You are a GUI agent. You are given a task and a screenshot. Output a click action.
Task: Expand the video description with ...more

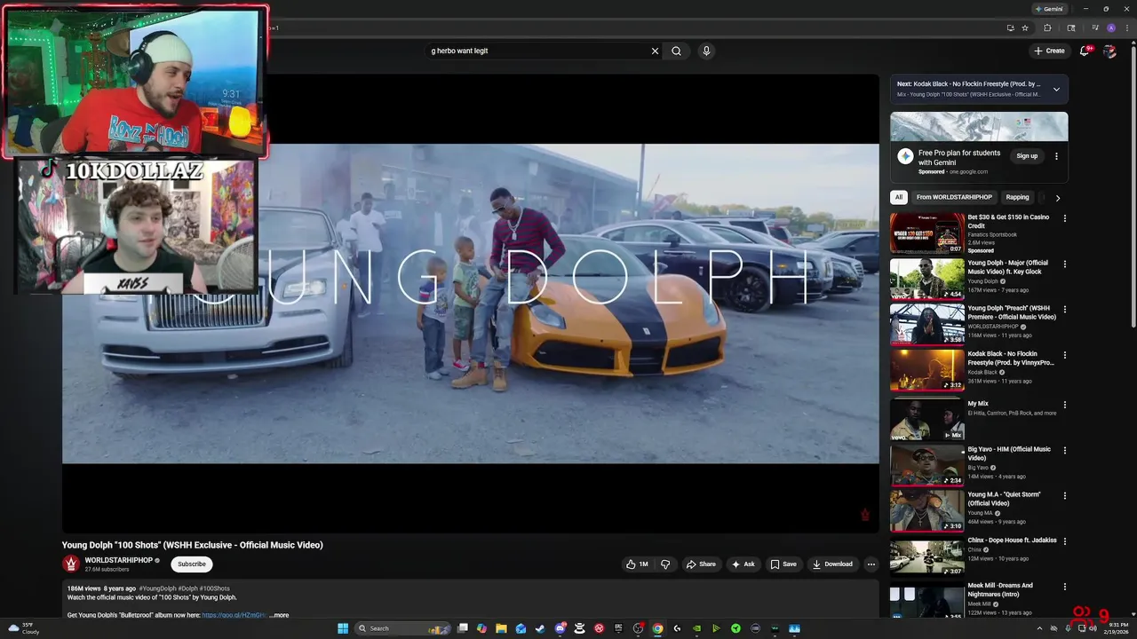[x=279, y=615]
